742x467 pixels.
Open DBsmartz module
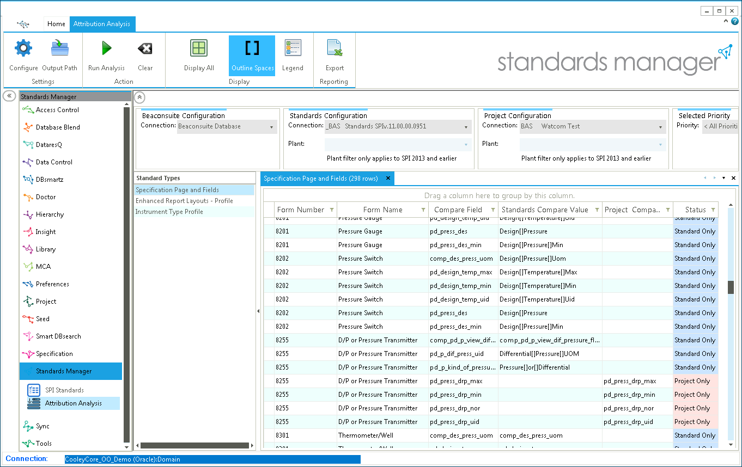click(x=50, y=180)
